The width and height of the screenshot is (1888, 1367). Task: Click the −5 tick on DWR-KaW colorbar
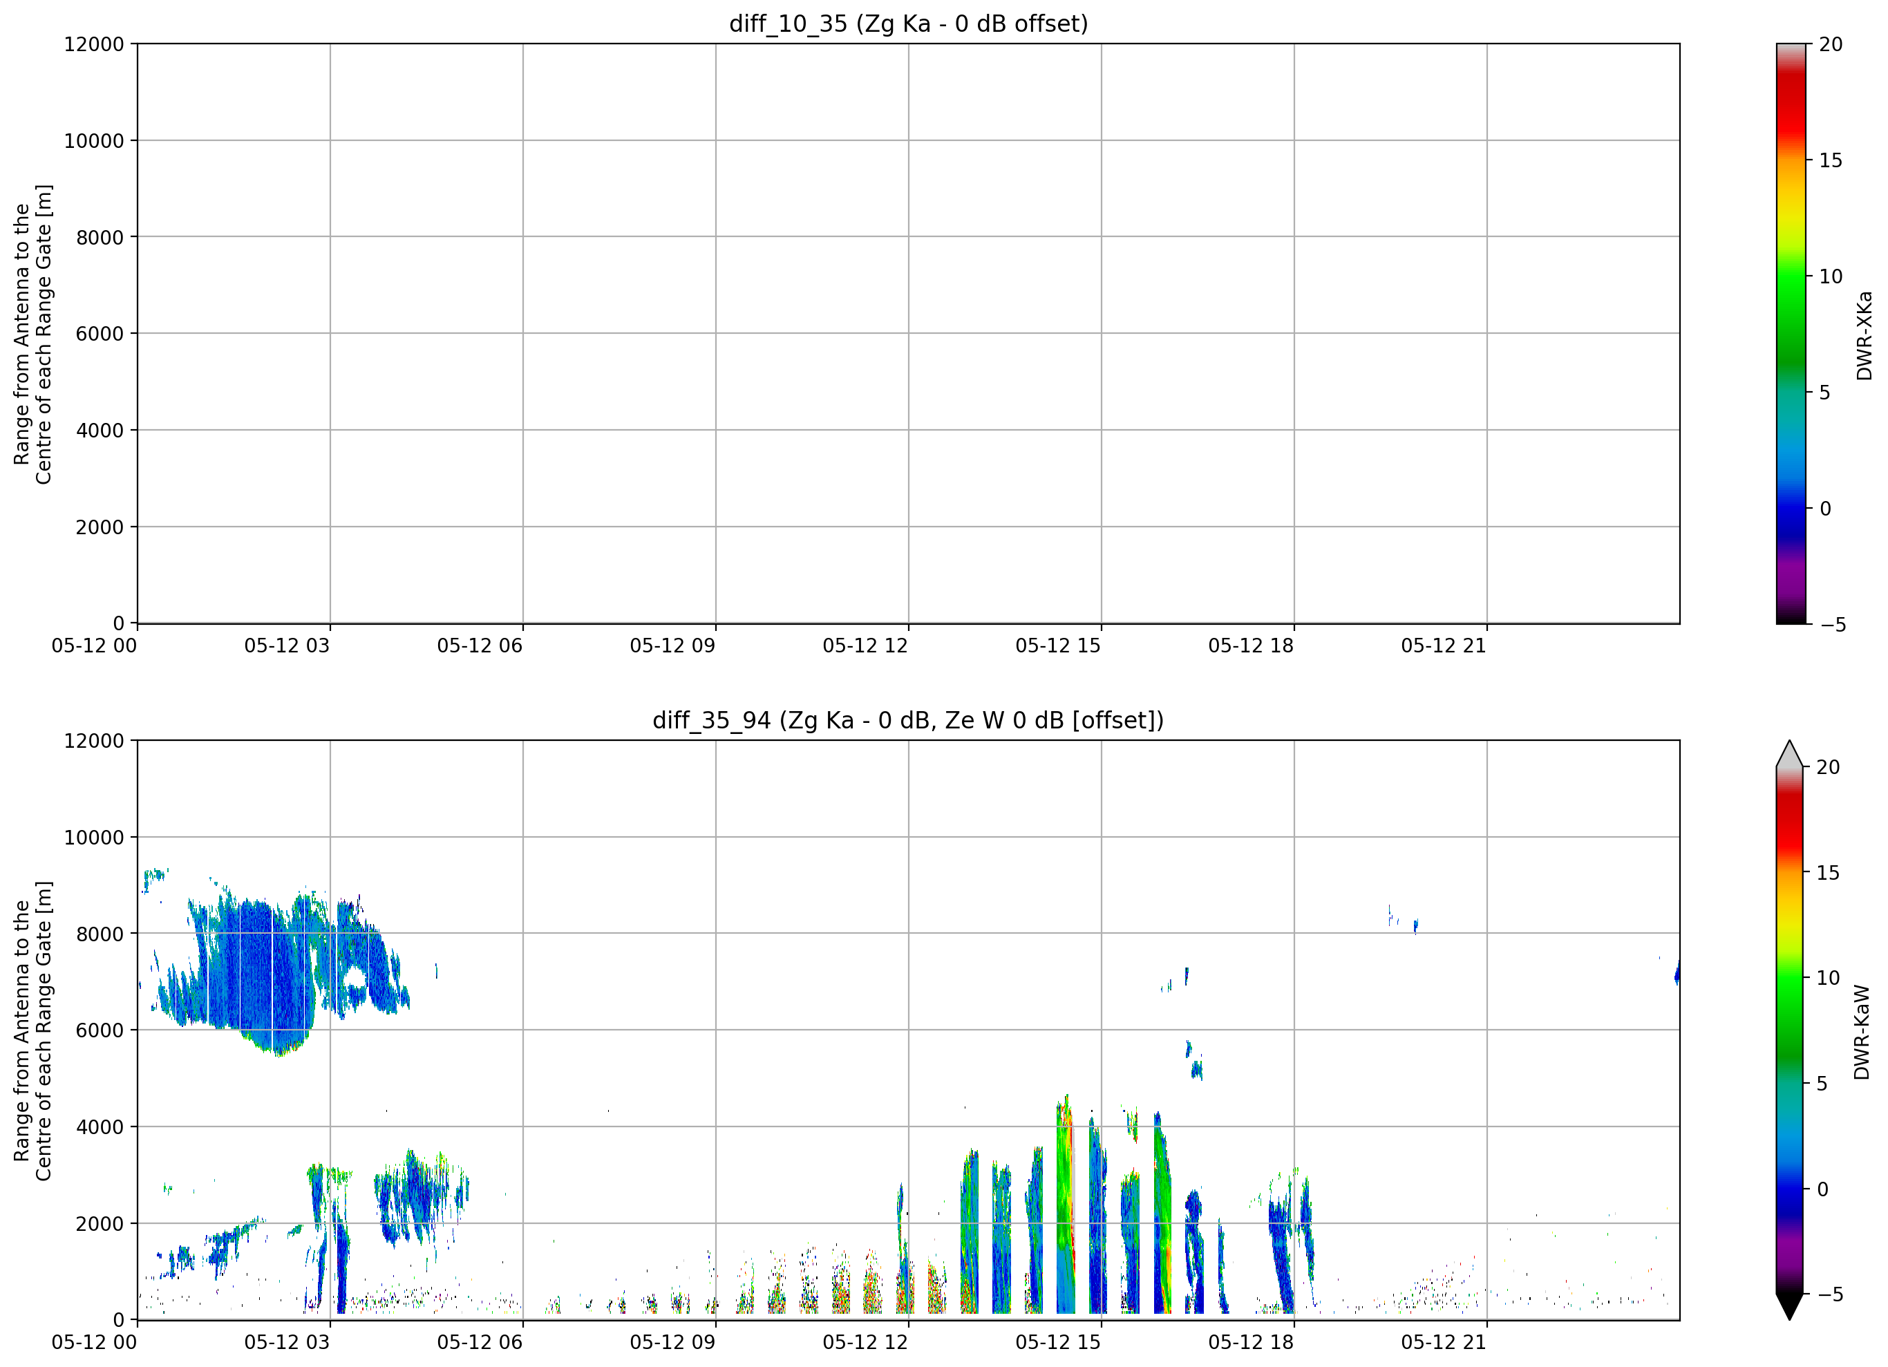click(1829, 1294)
